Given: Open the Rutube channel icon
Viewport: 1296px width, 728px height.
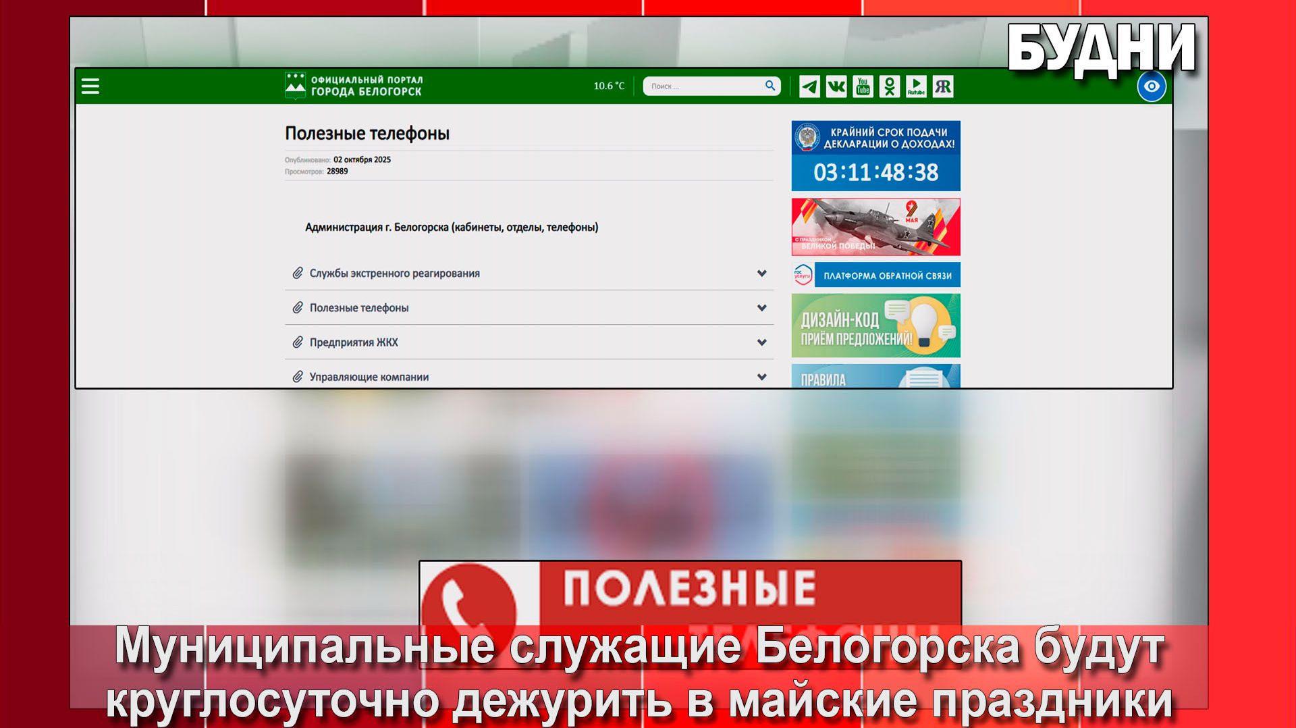Looking at the screenshot, I should (916, 86).
